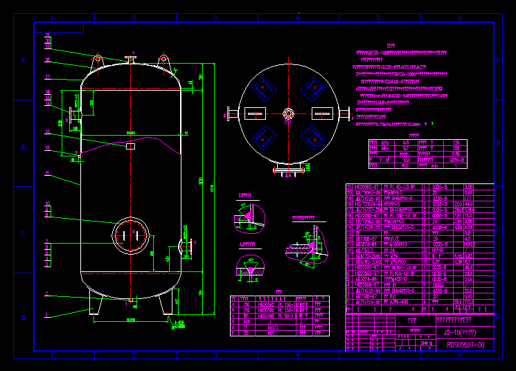Click the lower-right blue support pad in plan view
The height and width of the screenshot is (371, 516).
[313, 139]
